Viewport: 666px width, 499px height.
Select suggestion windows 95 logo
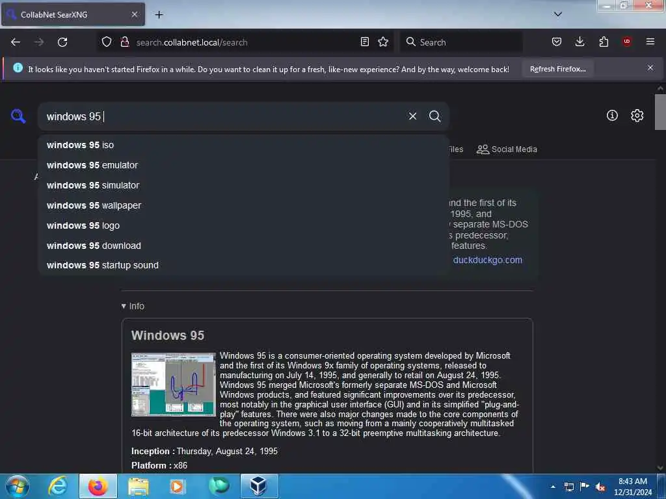click(243, 225)
